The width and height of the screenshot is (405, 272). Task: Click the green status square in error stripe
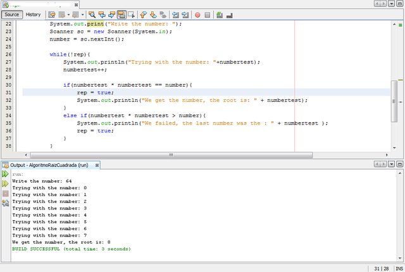401,25
